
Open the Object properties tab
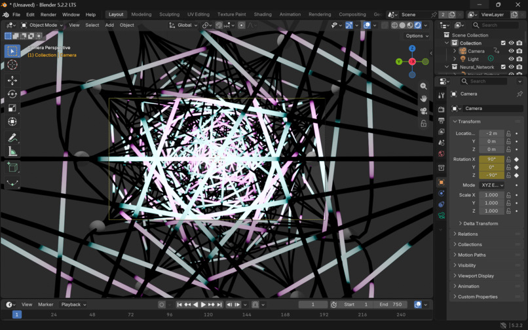[441, 182]
